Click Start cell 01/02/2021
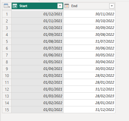The image size is (129, 121). 37,82
